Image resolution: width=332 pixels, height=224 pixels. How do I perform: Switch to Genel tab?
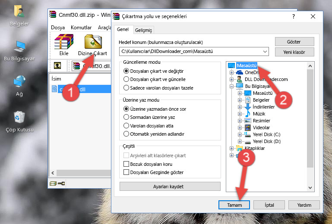click(x=123, y=30)
